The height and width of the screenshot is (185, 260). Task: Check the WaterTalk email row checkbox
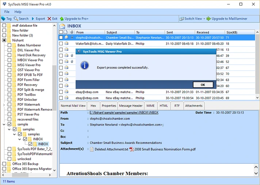click(61, 44)
